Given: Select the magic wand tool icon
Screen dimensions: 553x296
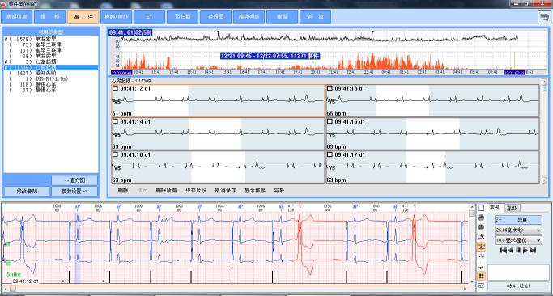Looking at the screenshot, I should [481, 237].
